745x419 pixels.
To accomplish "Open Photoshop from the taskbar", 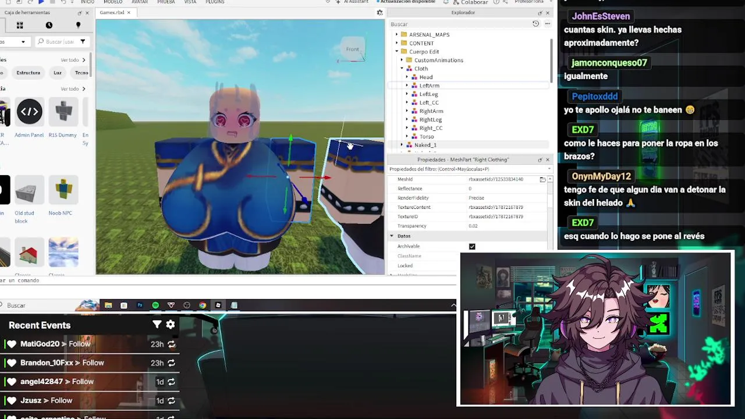I will 140,305.
